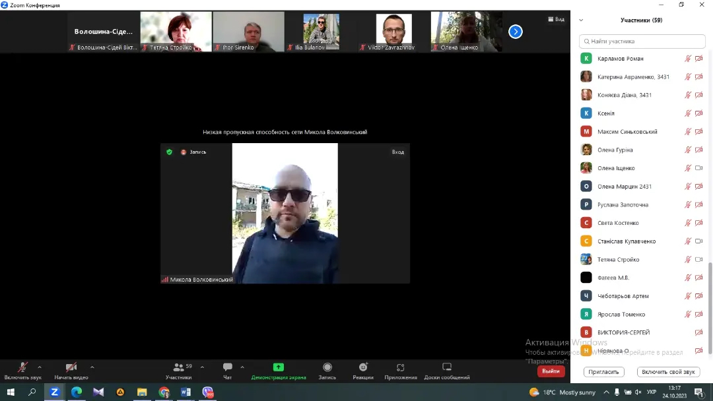Collapse the Участники panel chevron
Viewport: 713px width, 401px height.
pos(581,20)
